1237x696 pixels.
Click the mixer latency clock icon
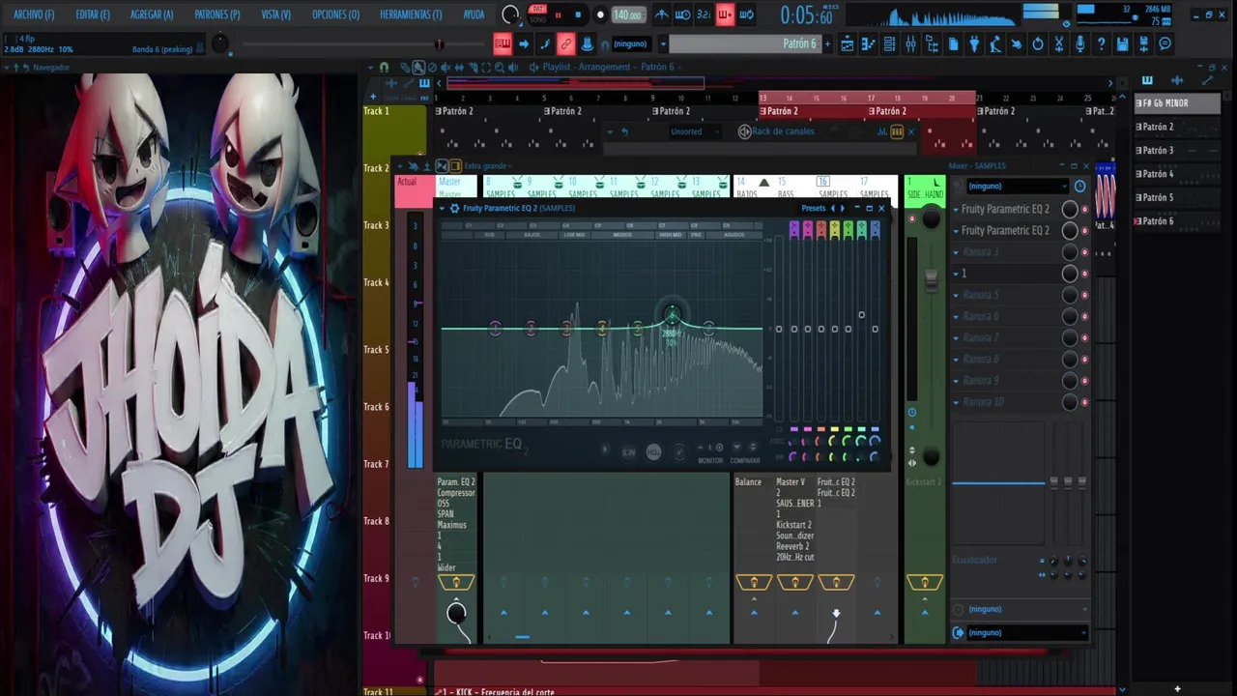(x=1079, y=186)
